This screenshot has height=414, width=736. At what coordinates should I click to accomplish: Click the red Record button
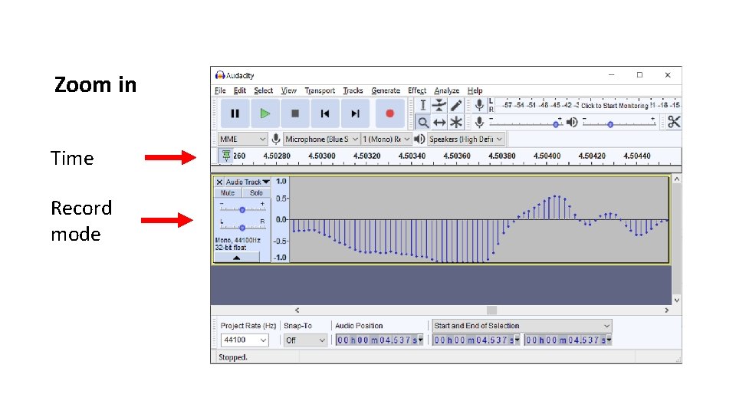(389, 113)
